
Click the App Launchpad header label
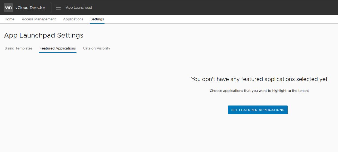coord(79,8)
